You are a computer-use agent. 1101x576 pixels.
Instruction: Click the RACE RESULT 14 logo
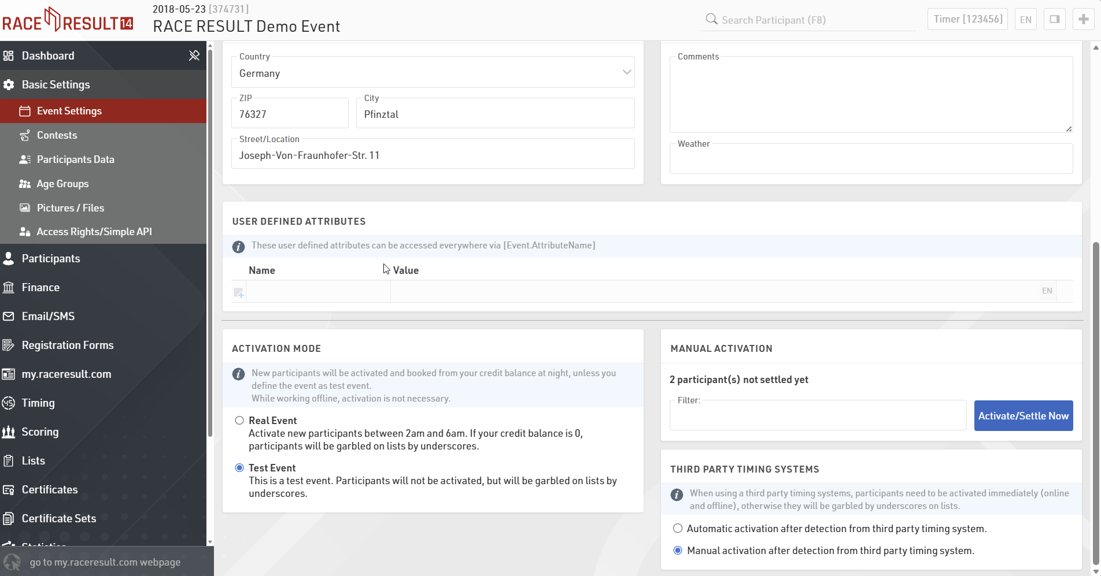(68, 20)
